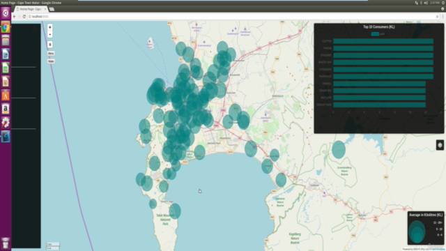Click the circle near Grootlandberg Nature Reserve
The height and width of the screenshot is (251, 446).
339,149
